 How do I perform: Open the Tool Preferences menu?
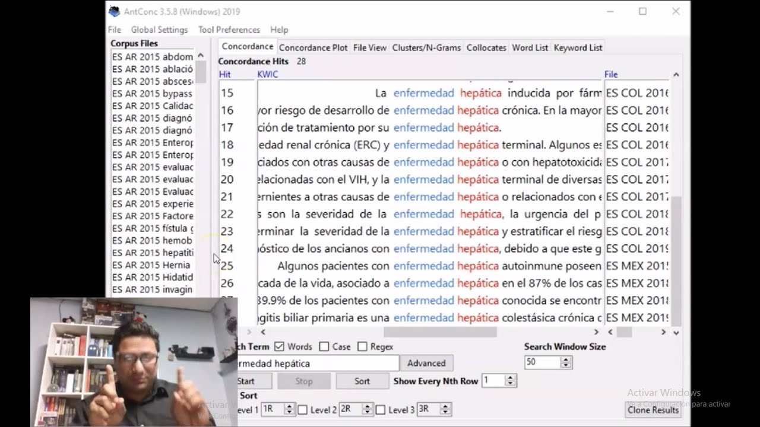point(229,30)
